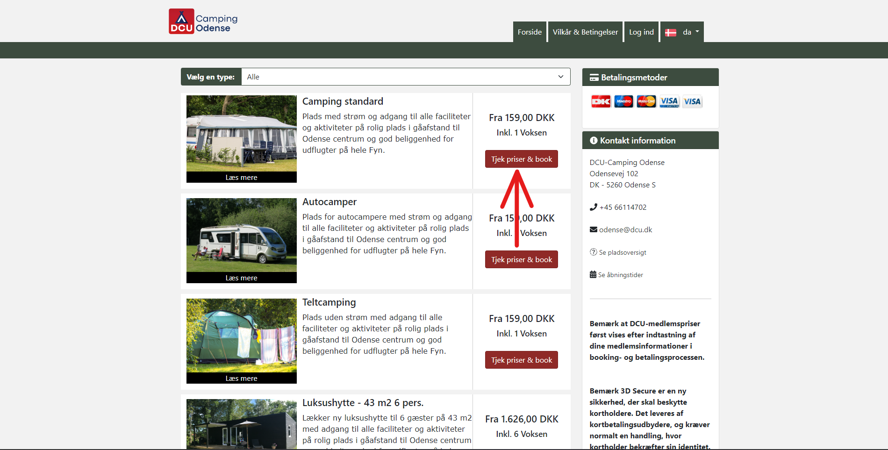888x450 pixels.
Task: Click the DCU Camping Odense logo
Action: [203, 21]
